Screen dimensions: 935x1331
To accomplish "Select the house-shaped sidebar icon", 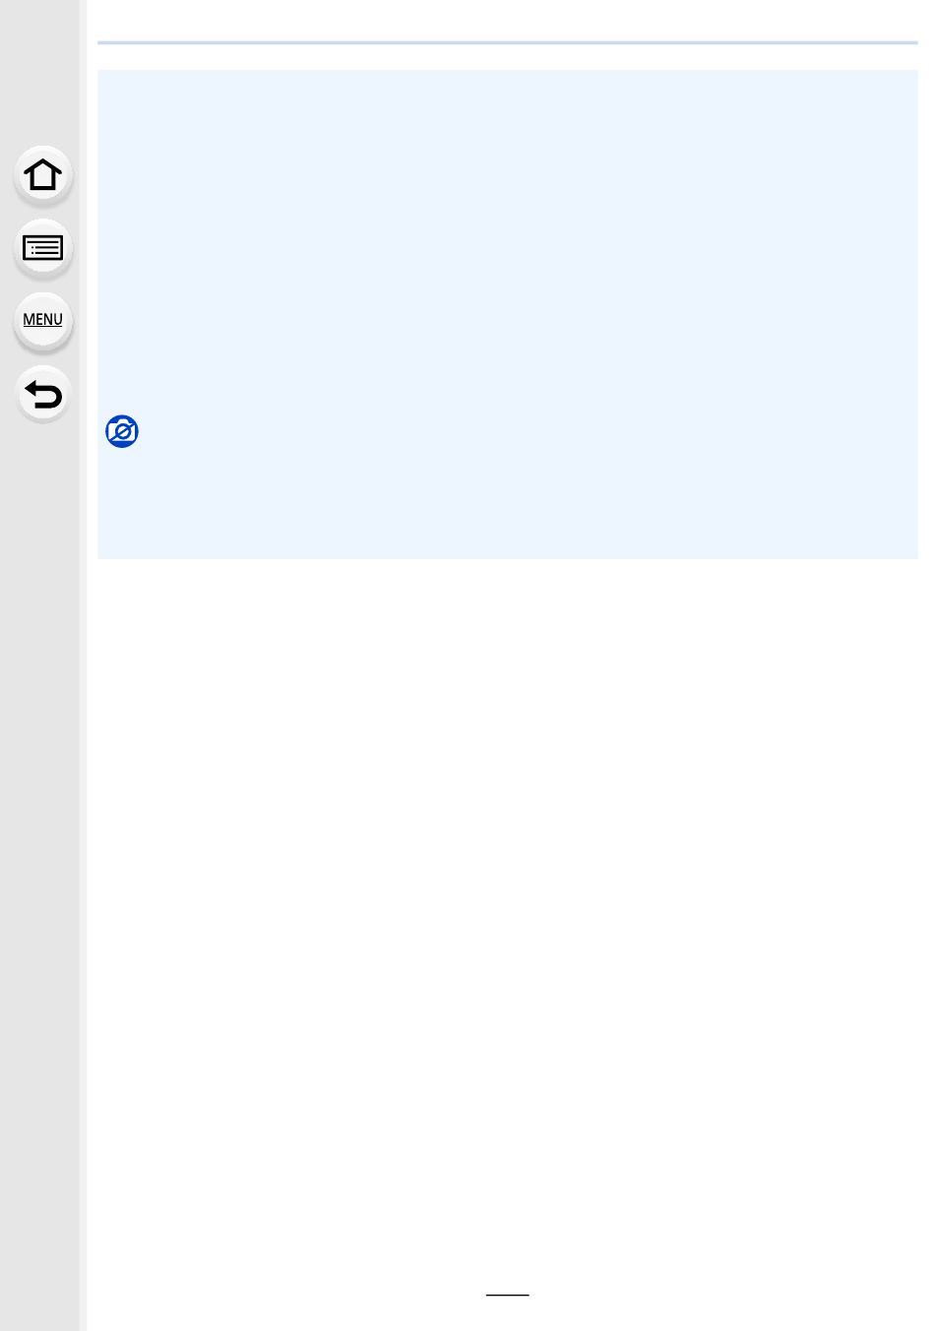I will [42, 175].
